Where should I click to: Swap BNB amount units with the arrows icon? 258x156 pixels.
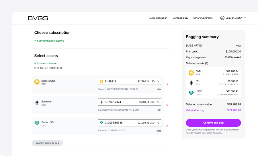pos(158,81)
